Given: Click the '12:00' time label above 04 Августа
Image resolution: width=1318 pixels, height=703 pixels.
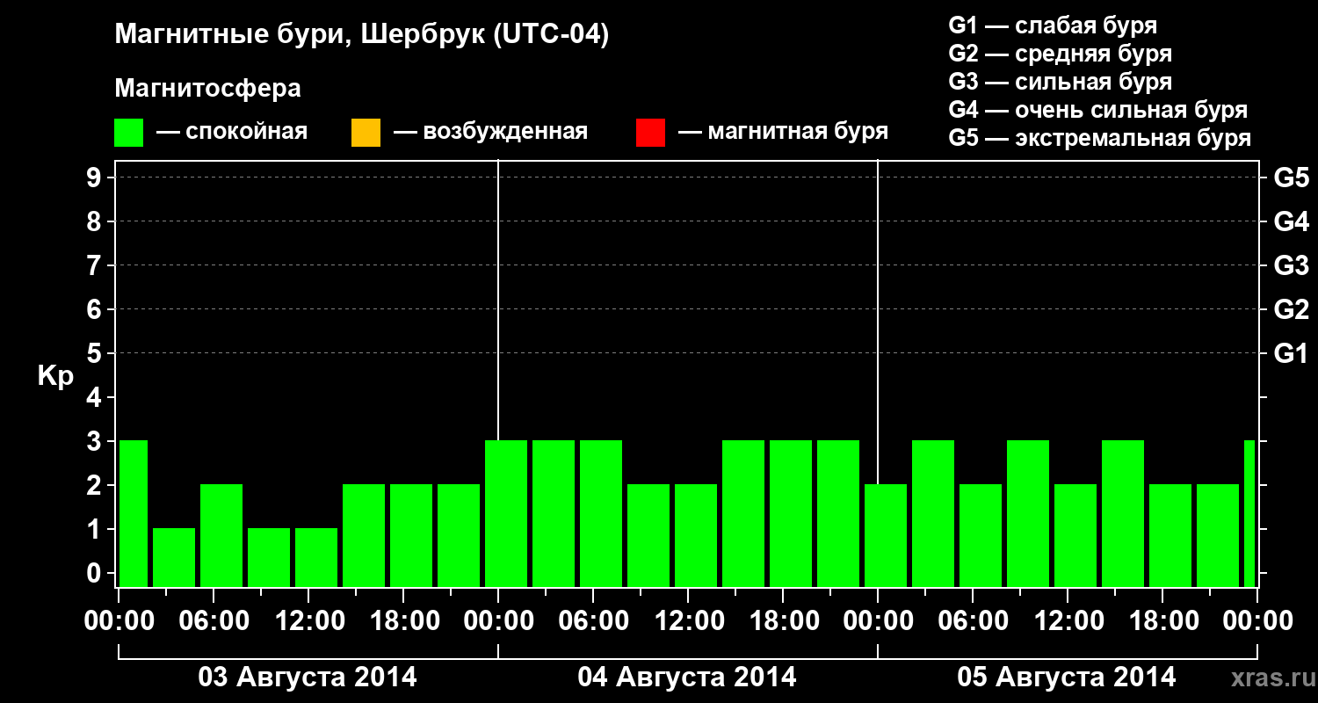Looking at the screenshot, I should (x=689, y=620).
